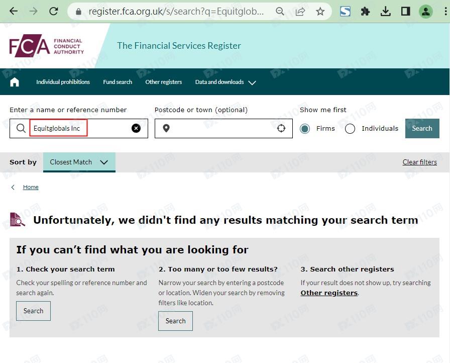Click the teal Search button
Image resolution: width=450 pixels, height=363 pixels.
(422, 128)
